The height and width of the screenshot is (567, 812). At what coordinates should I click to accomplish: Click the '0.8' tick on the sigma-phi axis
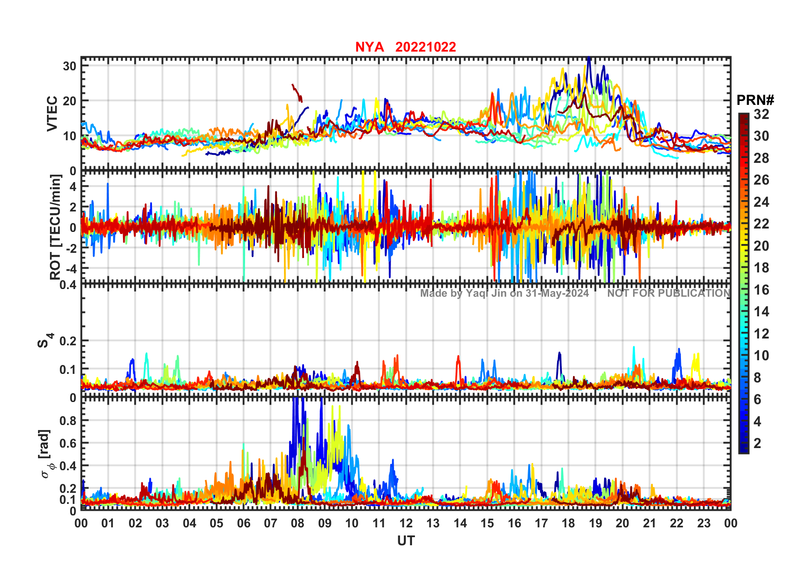click(x=68, y=420)
